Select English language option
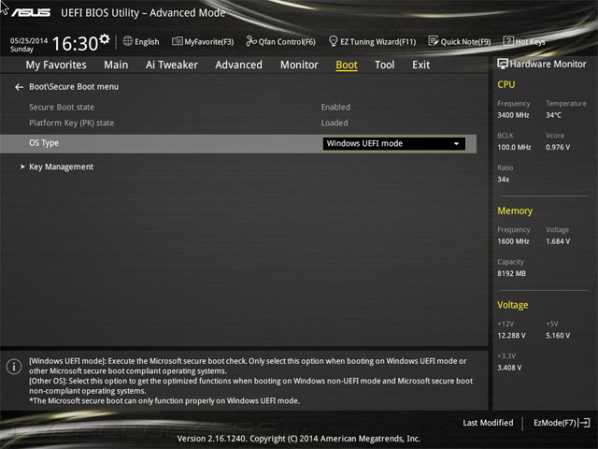The width and height of the screenshot is (598, 449). click(x=147, y=41)
